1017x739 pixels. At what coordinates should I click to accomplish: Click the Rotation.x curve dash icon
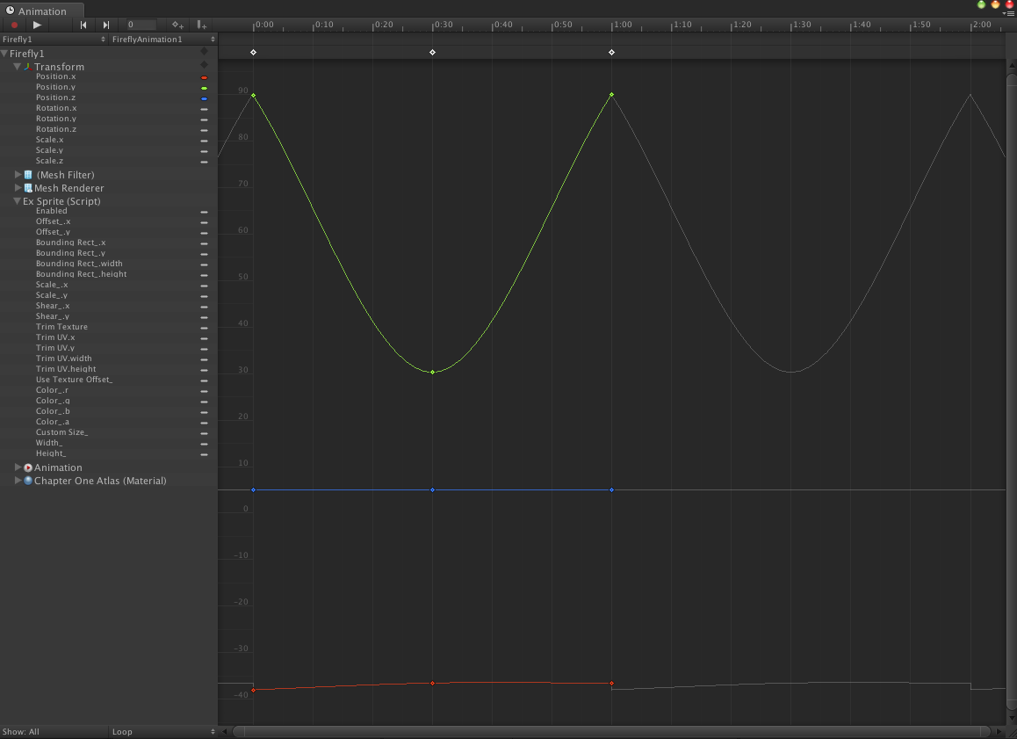(204, 109)
